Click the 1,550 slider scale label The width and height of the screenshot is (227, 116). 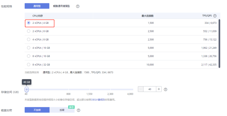89,94
